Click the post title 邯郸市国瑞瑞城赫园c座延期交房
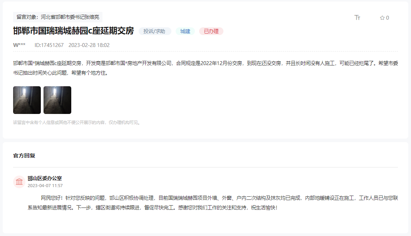The height and width of the screenshot is (236, 411). [x=74, y=31]
